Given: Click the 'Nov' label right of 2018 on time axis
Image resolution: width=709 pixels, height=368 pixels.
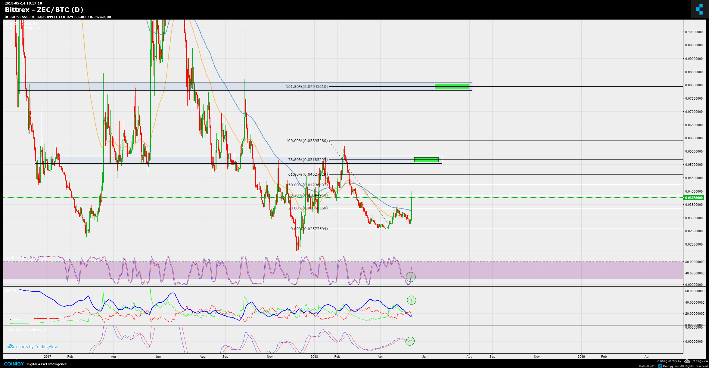Looking at the screenshot, I should point(537,357).
